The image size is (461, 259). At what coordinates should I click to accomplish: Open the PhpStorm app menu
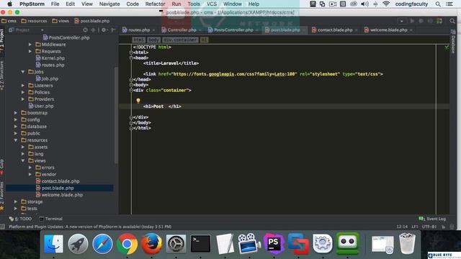32,4
